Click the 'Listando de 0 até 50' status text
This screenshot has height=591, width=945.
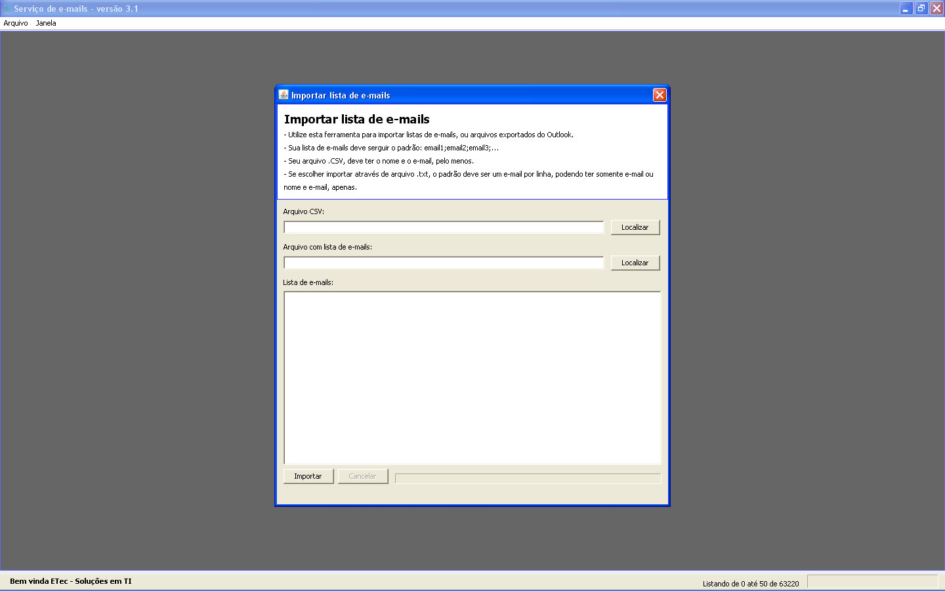click(751, 584)
